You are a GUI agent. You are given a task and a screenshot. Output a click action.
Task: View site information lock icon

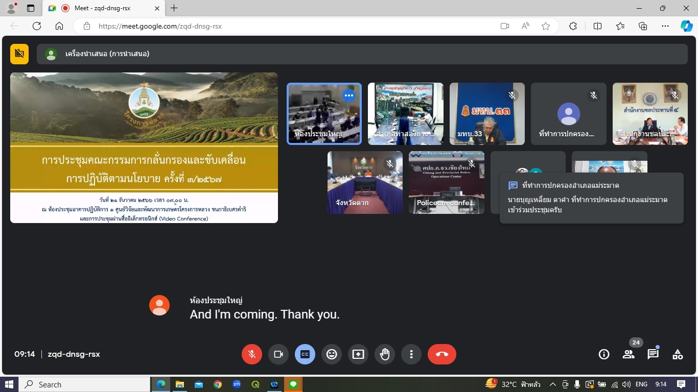pos(87,26)
